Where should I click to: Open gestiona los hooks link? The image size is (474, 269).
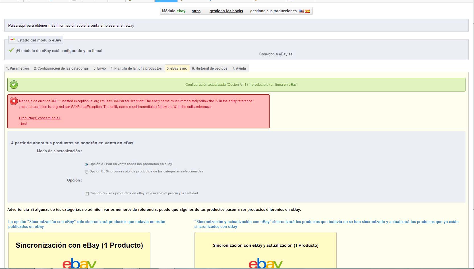[226, 11]
